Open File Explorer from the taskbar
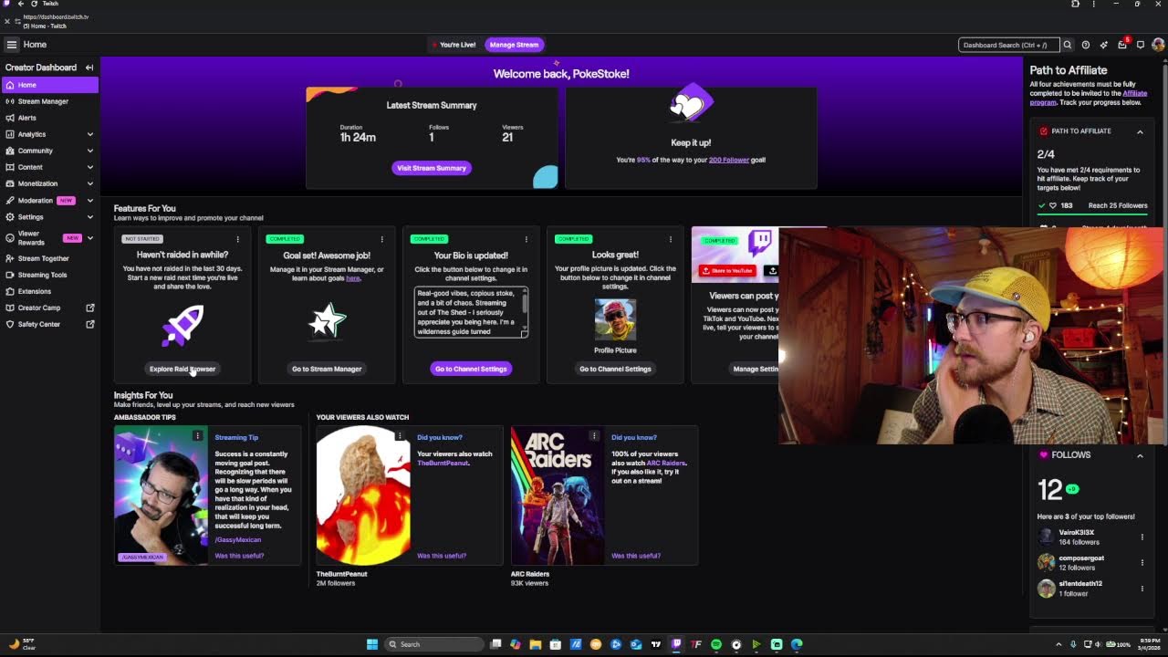Image resolution: width=1168 pixels, height=657 pixels. tap(536, 644)
